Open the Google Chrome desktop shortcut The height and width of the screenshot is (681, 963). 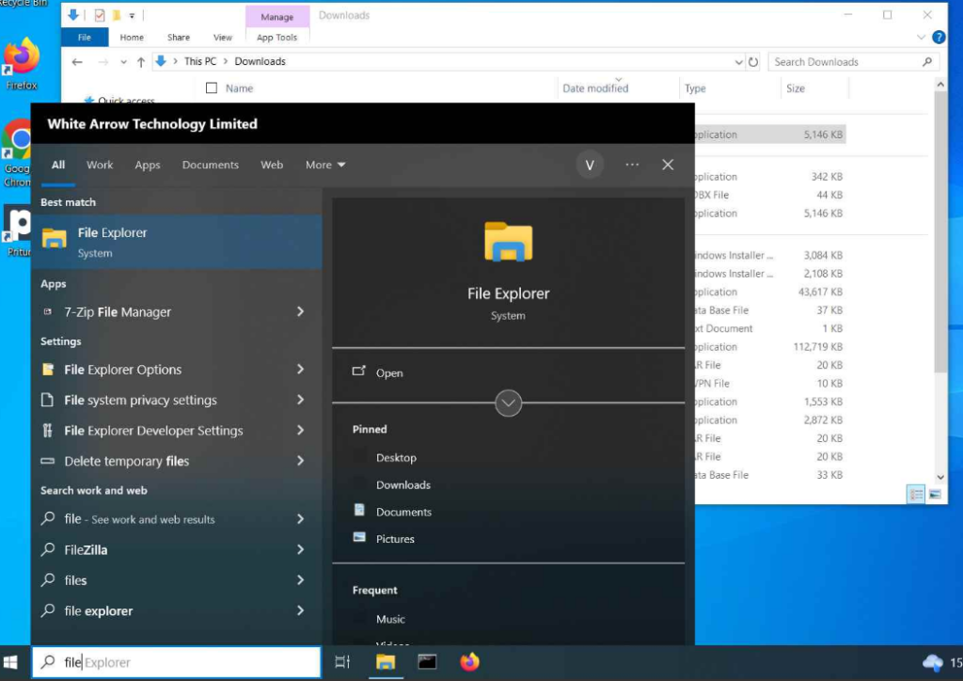(x=17, y=154)
